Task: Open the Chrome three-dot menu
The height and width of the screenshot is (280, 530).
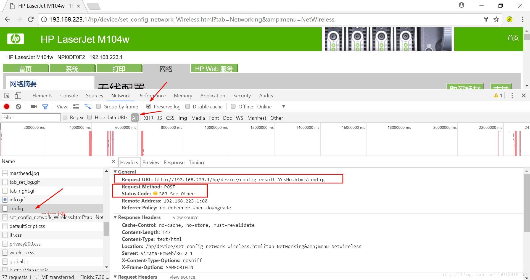Action: pos(523,19)
